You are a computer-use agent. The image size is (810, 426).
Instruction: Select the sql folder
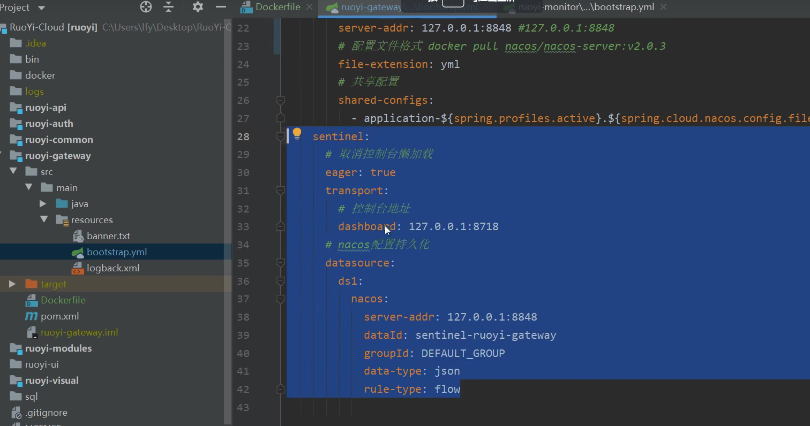[x=31, y=397]
